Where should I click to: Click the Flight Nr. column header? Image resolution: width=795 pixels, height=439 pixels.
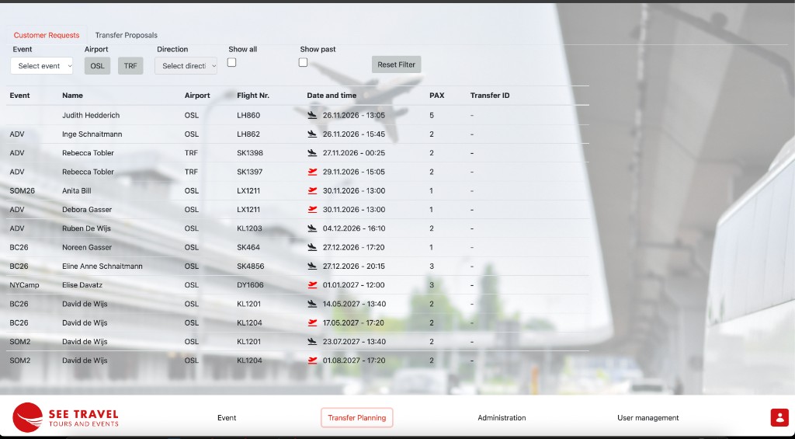point(253,96)
